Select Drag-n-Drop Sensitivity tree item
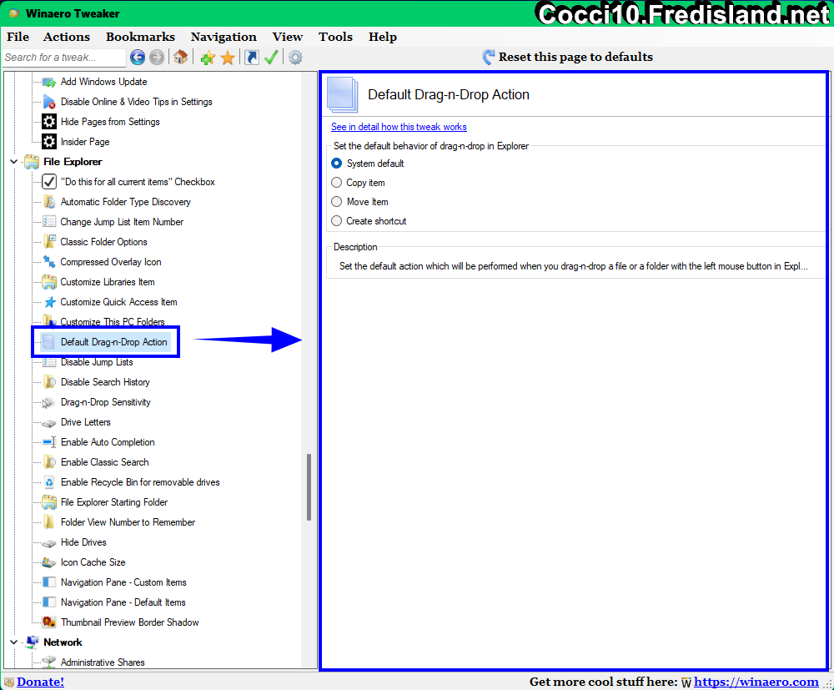Viewport: 834px width, 690px height. [x=106, y=402]
